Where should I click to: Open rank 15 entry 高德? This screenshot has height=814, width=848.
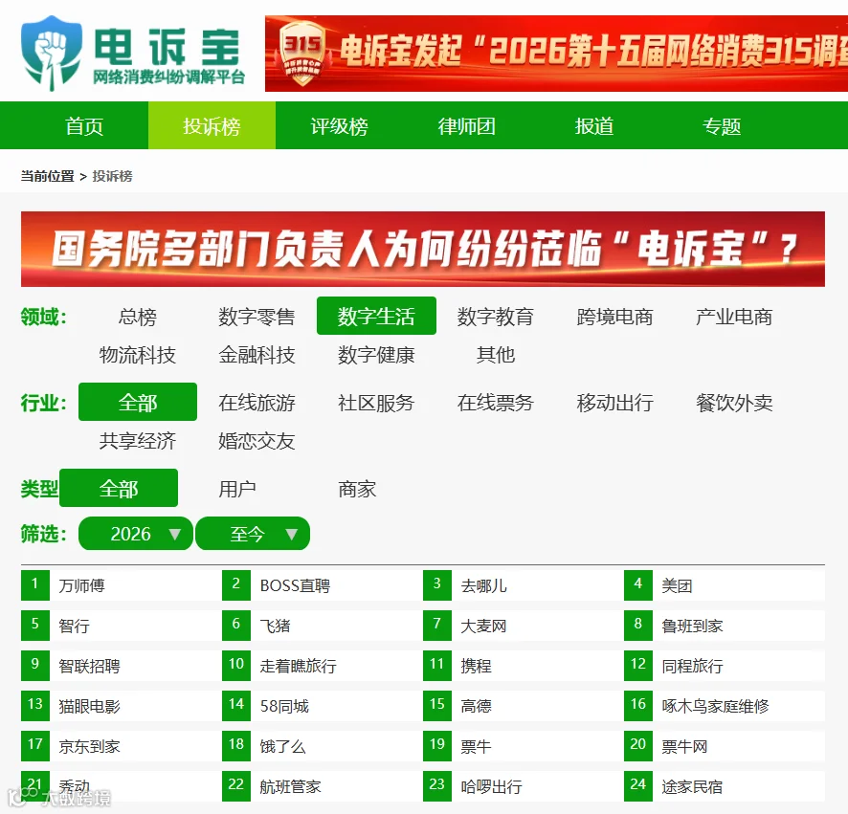[476, 707]
